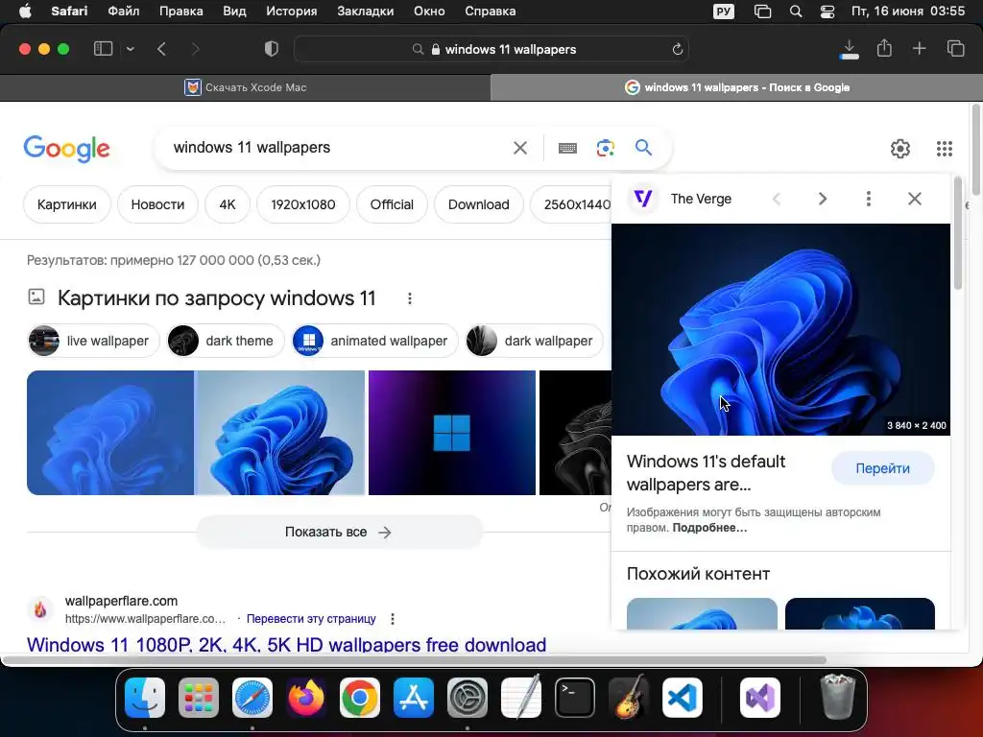Open Visual Studio Code from the Dock
This screenshot has width=983, height=737.
[x=683, y=698]
